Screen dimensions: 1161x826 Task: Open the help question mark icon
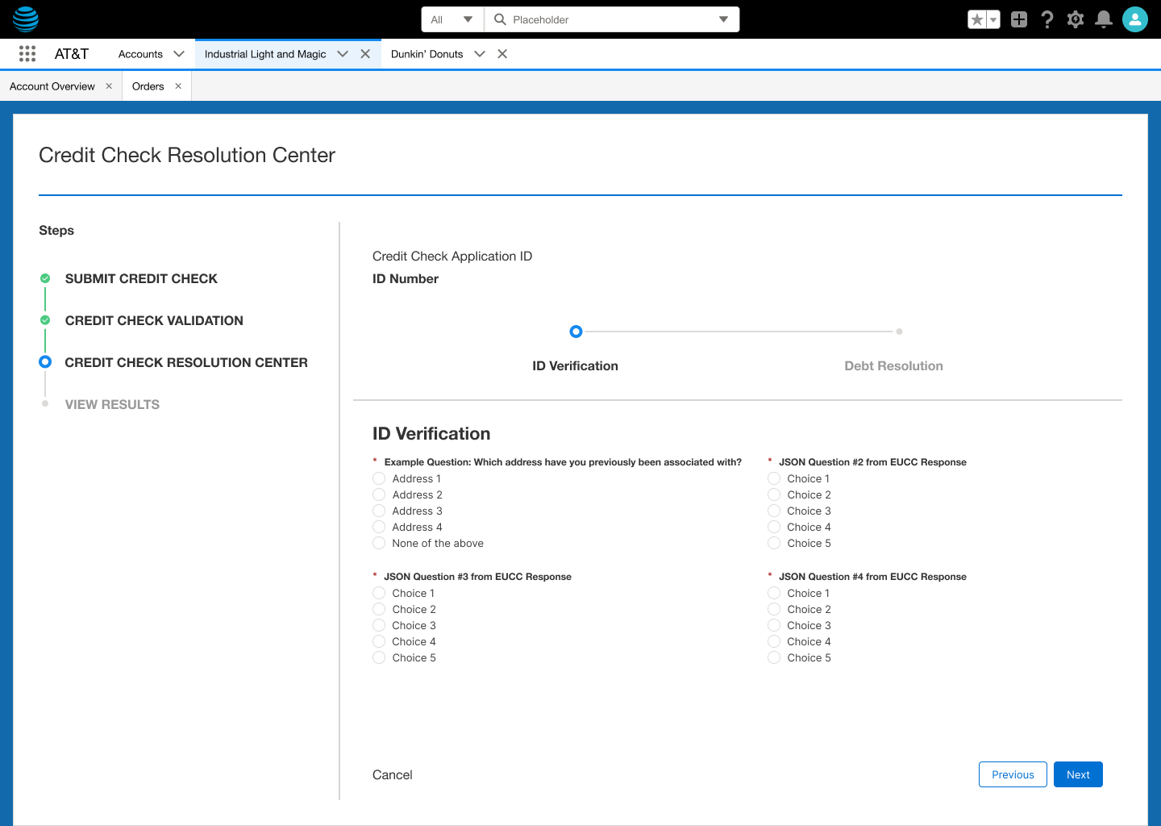click(x=1047, y=19)
